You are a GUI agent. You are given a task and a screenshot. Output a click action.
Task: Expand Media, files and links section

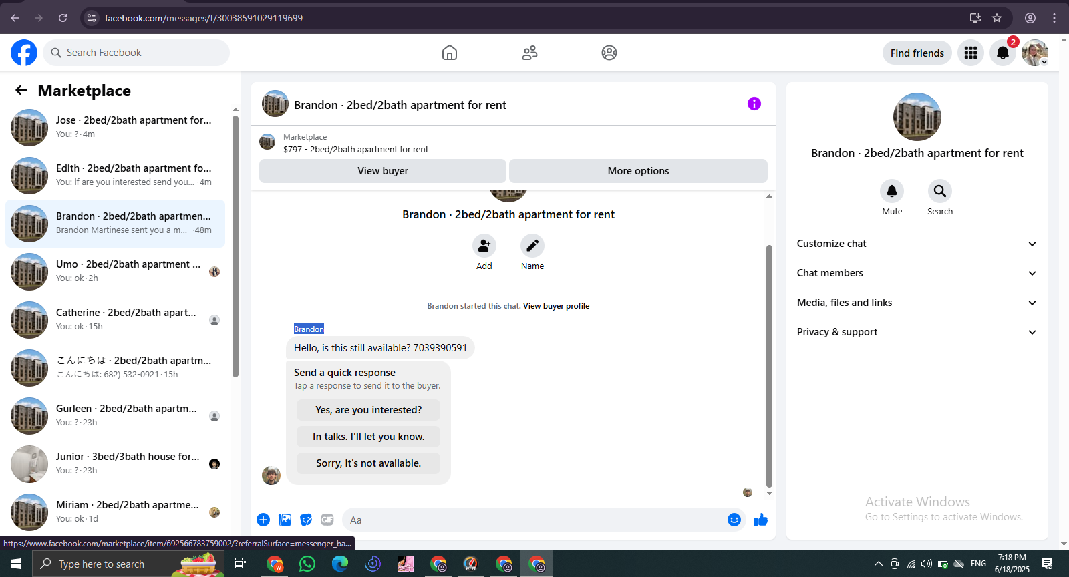click(917, 303)
